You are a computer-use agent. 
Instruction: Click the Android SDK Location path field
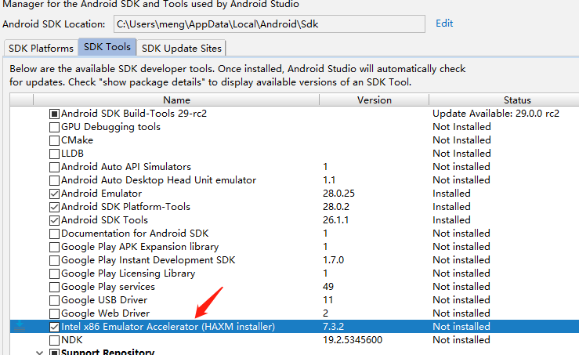click(270, 24)
